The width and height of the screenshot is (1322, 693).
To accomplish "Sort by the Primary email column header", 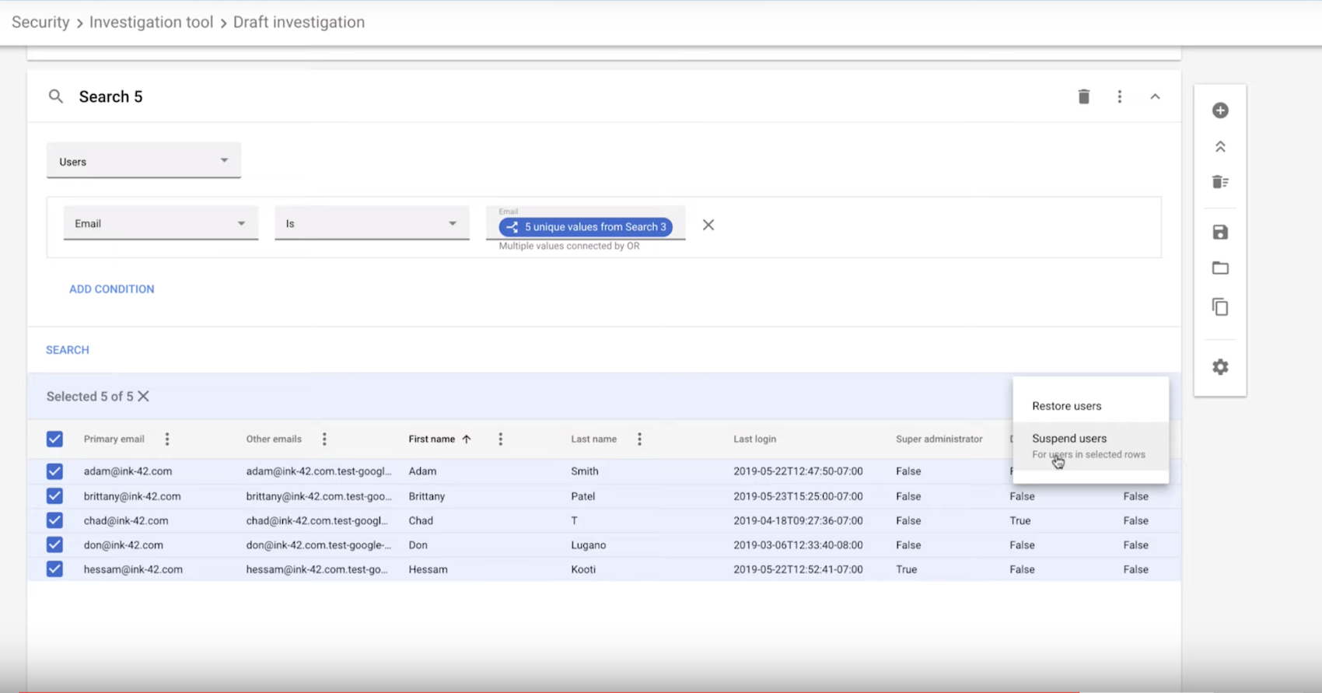I will 114,439.
